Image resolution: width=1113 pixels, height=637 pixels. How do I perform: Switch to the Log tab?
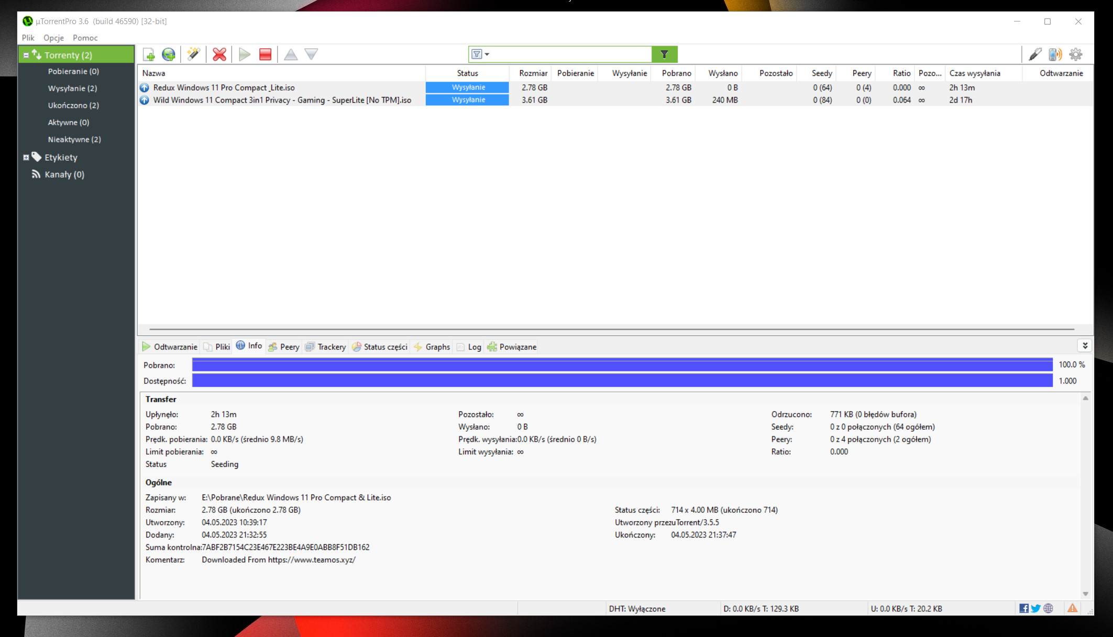click(x=469, y=347)
